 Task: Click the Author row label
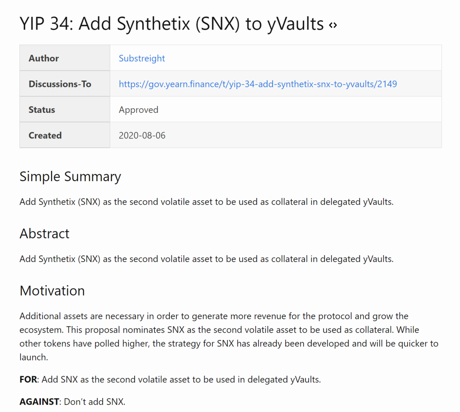pyautogui.click(x=44, y=58)
